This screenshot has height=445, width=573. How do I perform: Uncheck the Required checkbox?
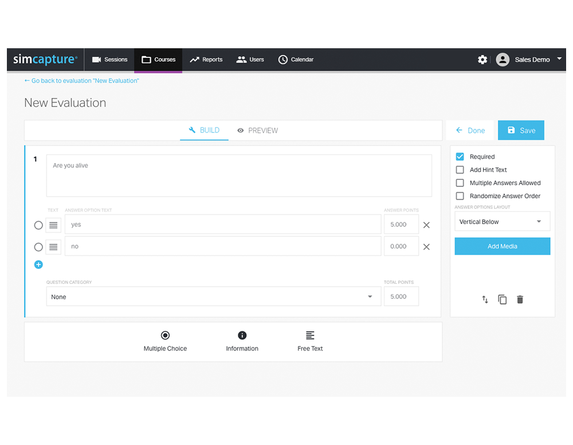click(x=460, y=157)
